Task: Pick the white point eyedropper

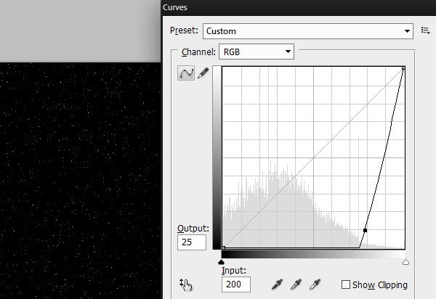Action: click(315, 284)
